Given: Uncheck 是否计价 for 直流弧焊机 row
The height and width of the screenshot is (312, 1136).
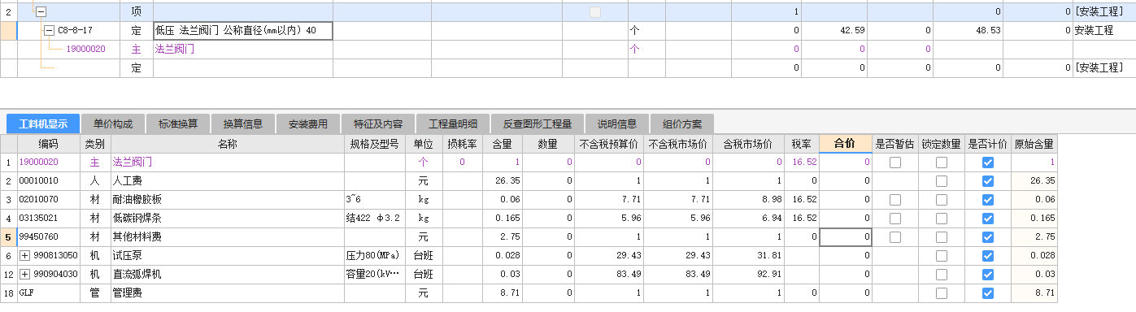Looking at the screenshot, I should (x=987, y=275).
